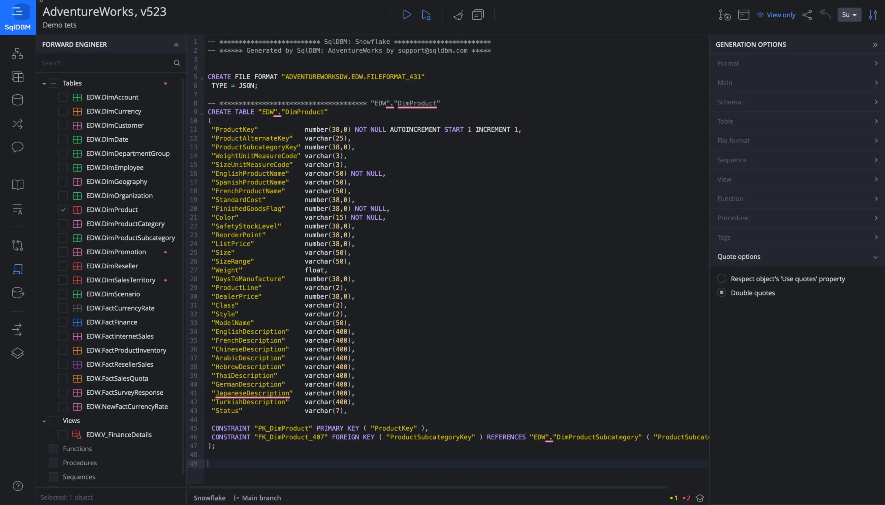
Task: Collapse the Quote options section
Action: [796, 257]
